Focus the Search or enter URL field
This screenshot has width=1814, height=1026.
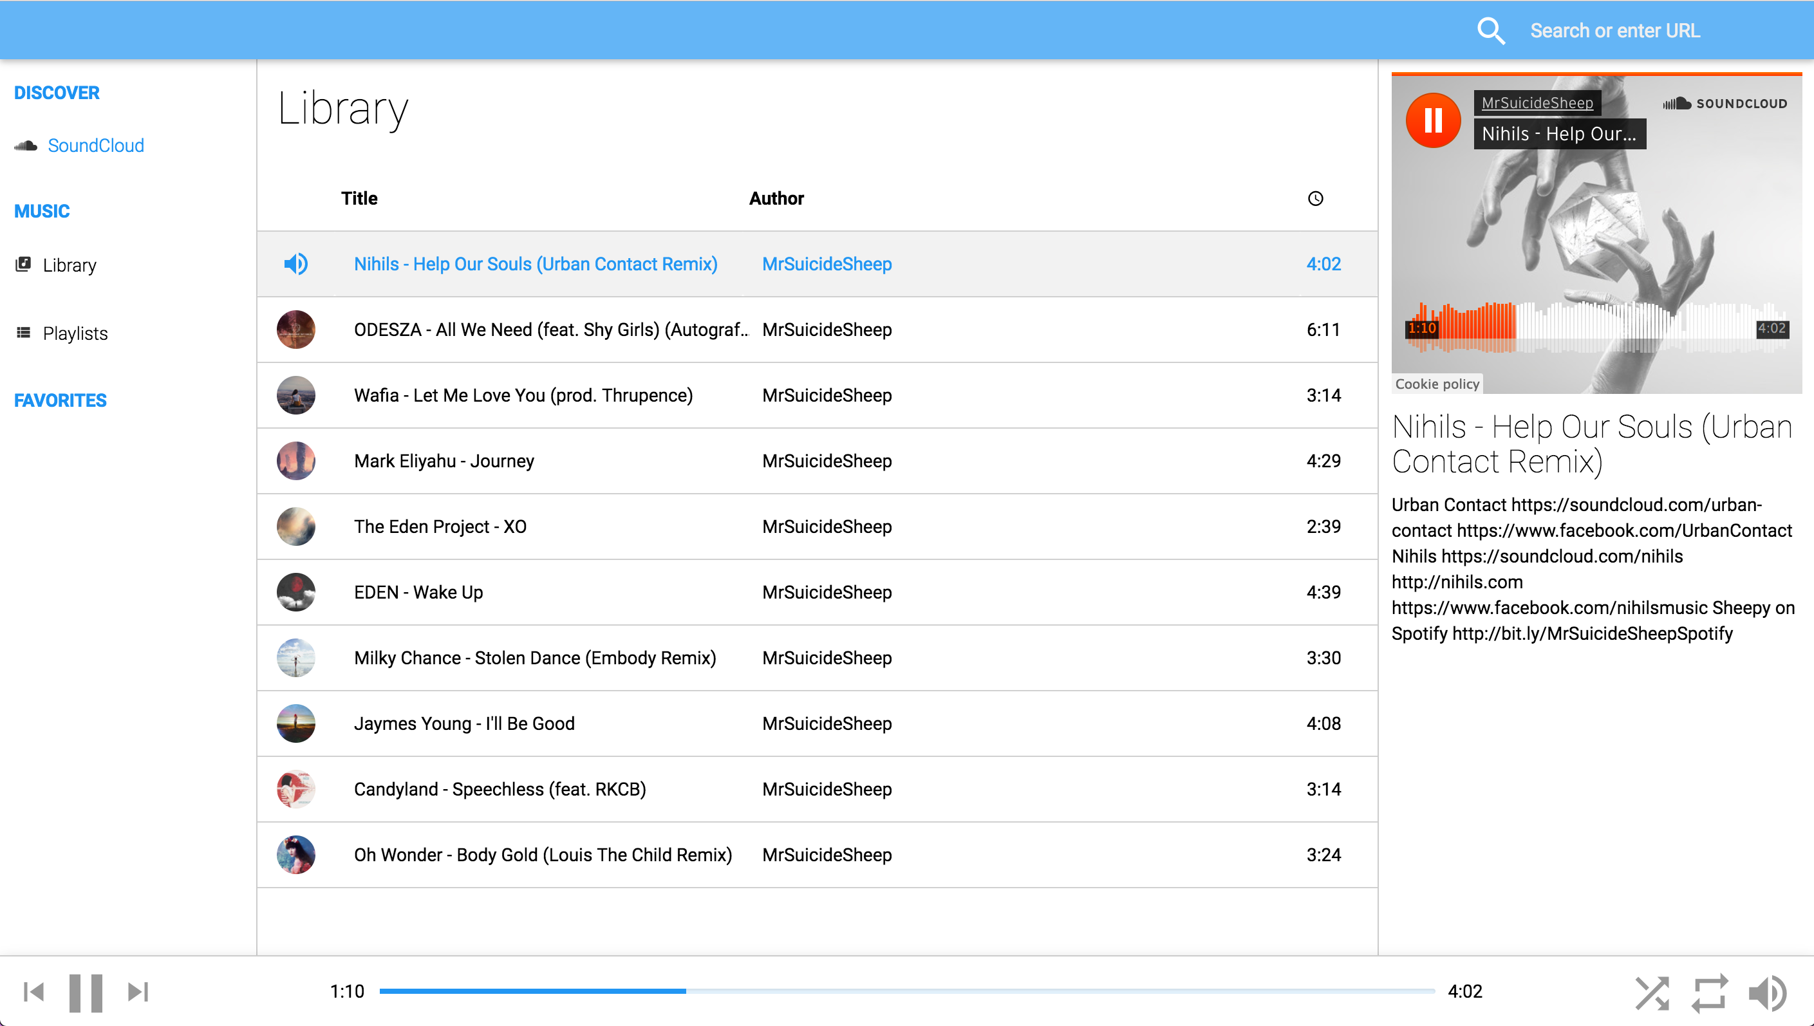pyautogui.click(x=1614, y=31)
